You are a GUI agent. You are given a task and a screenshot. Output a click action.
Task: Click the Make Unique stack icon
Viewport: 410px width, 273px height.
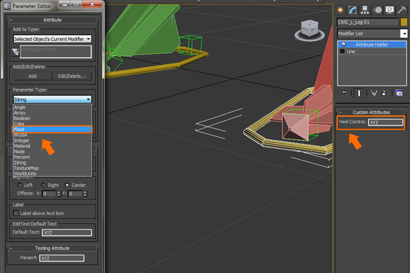374,93
